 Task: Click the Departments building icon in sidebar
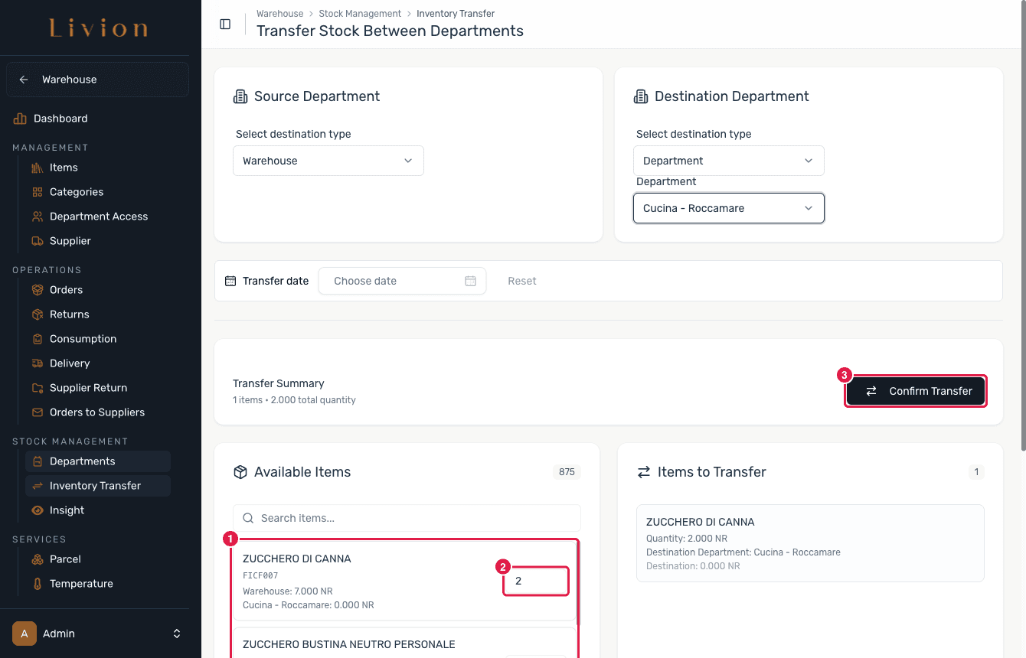[x=37, y=461]
